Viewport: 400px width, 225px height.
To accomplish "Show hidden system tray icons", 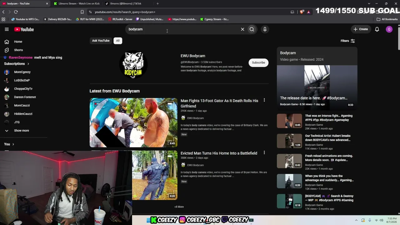I will coord(356,220).
